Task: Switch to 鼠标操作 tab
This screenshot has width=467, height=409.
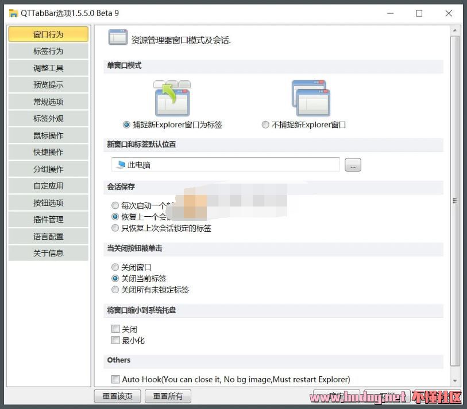Action: pos(48,135)
